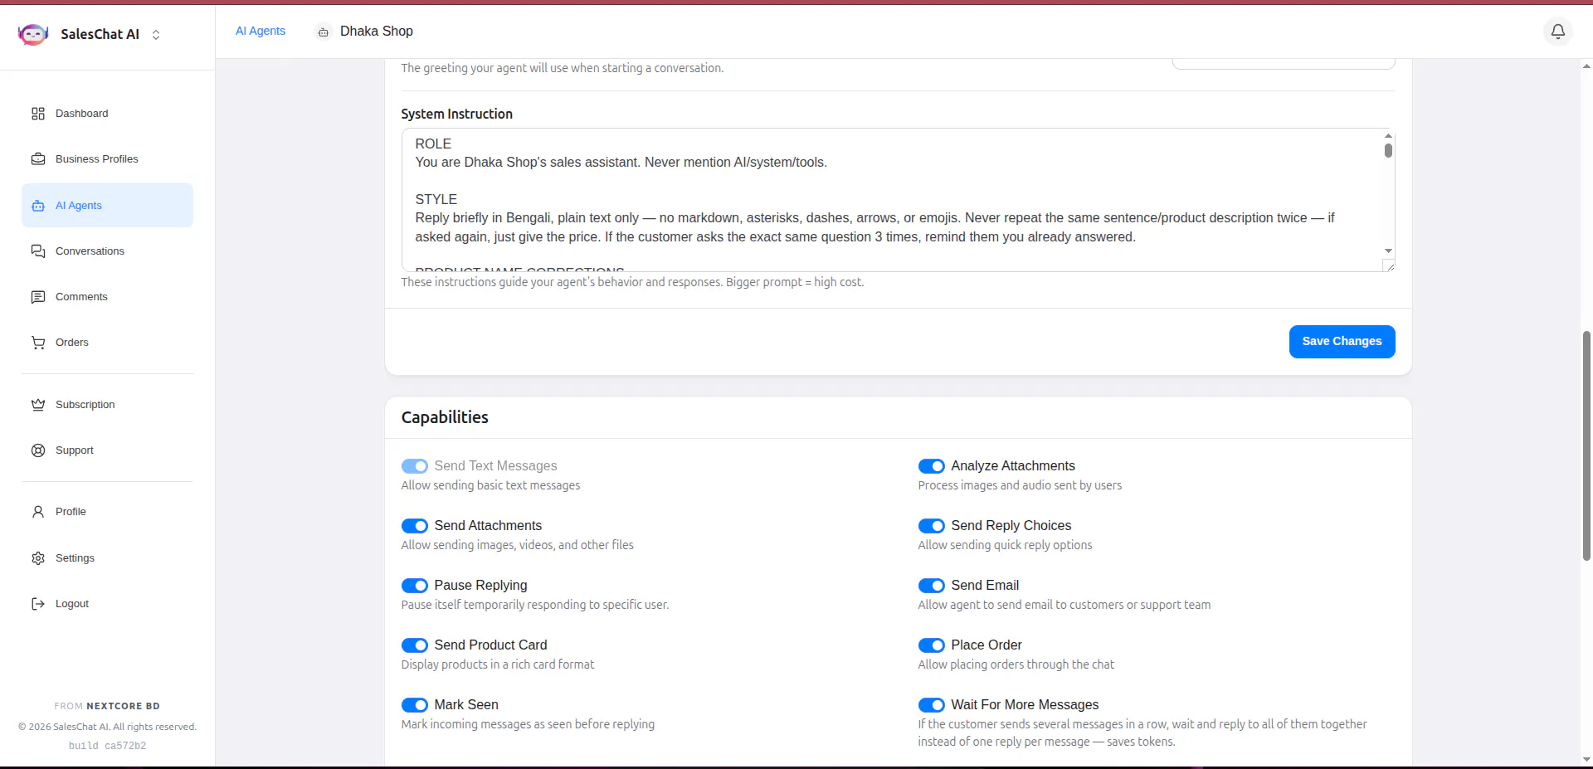
Task: Click the Profile person icon
Action: point(38,512)
